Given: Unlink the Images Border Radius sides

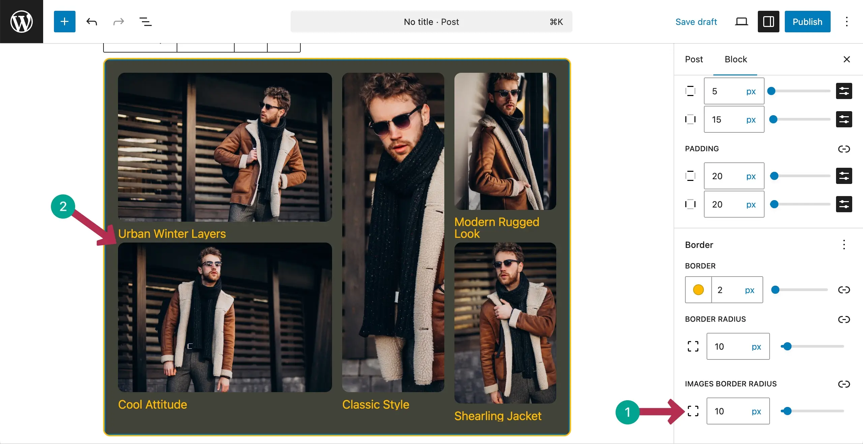Looking at the screenshot, I should [844, 384].
